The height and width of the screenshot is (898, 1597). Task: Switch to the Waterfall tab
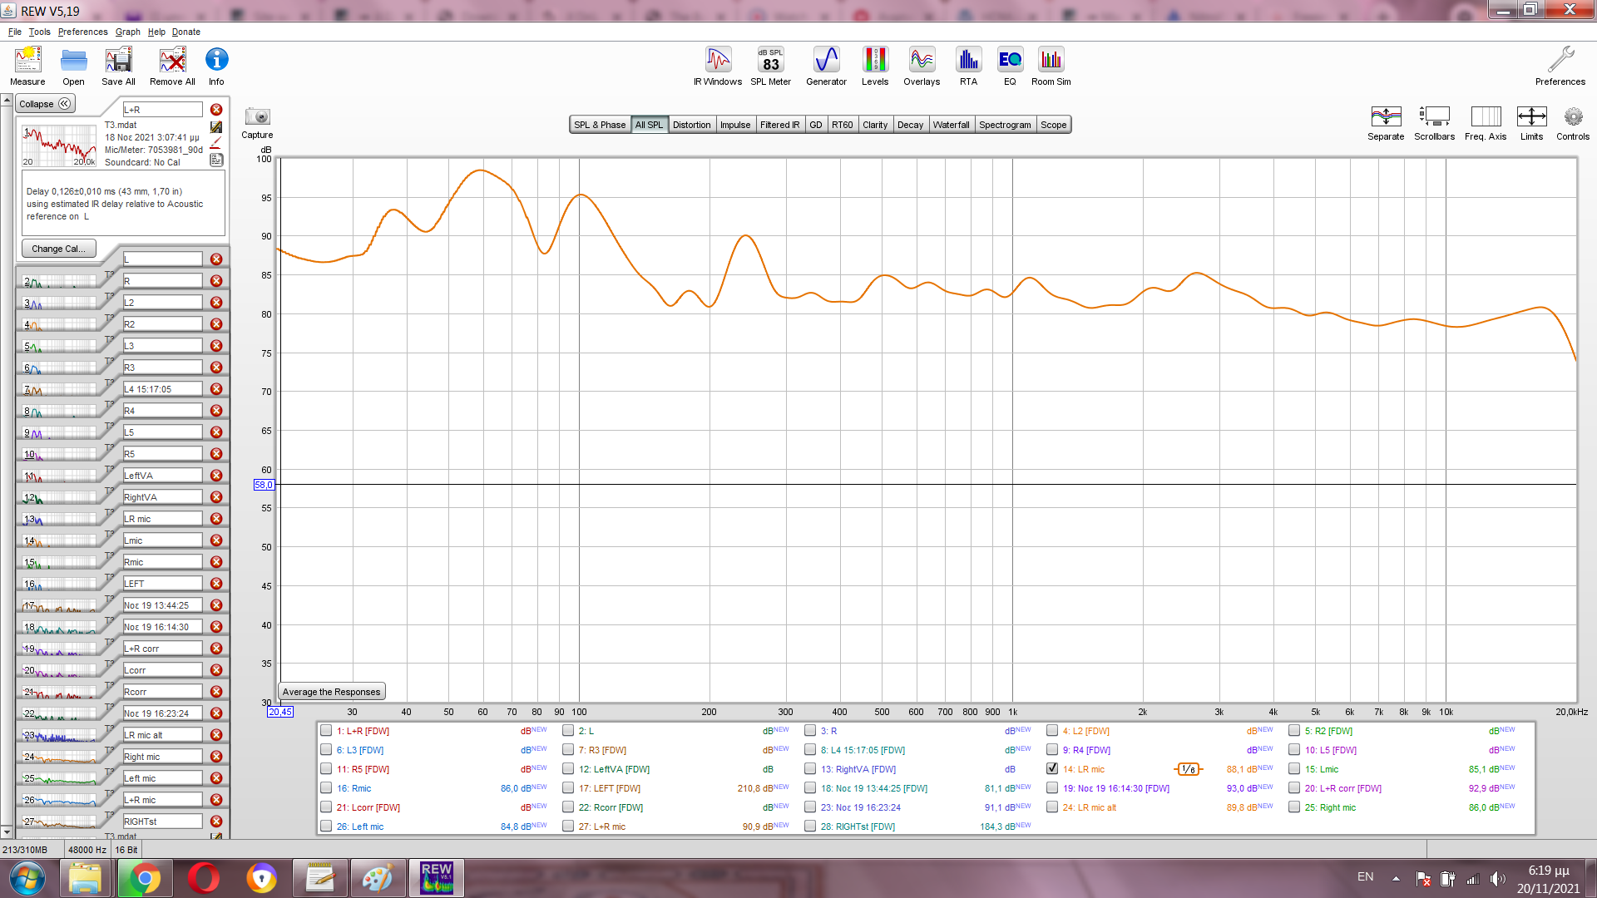(x=951, y=125)
